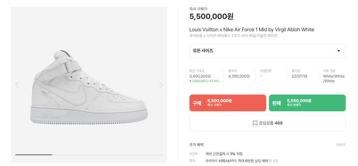This screenshot has height=166, width=358.
Task: Click the 5,500,000원 즉시 구매가 headline price
Action: (211, 17)
